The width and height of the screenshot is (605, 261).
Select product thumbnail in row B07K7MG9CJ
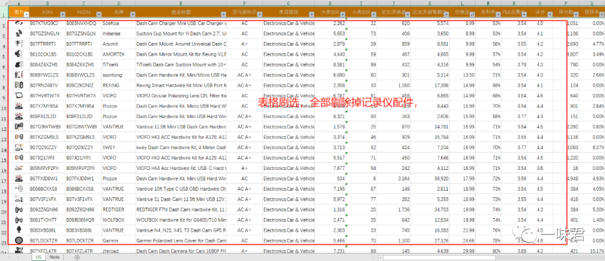click(18, 23)
